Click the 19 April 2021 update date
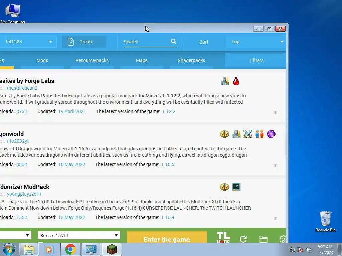This screenshot has height=256, width=342. pyautogui.click(x=72, y=111)
